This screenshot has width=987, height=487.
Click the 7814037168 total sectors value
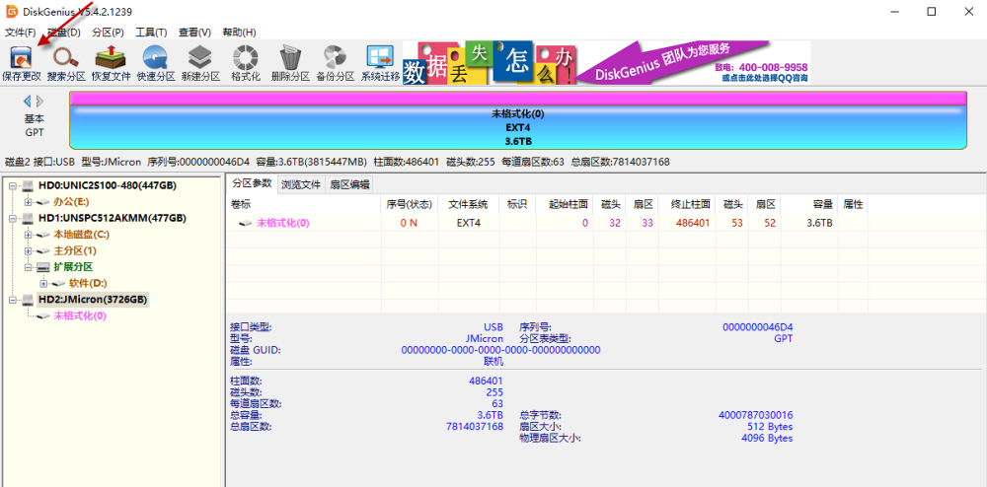[x=474, y=427]
